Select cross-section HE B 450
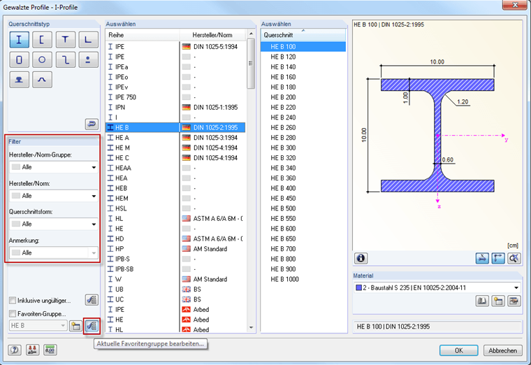 pos(303,199)
